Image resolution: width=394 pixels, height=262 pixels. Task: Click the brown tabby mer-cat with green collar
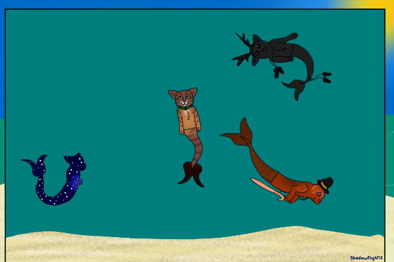point(187,137)
